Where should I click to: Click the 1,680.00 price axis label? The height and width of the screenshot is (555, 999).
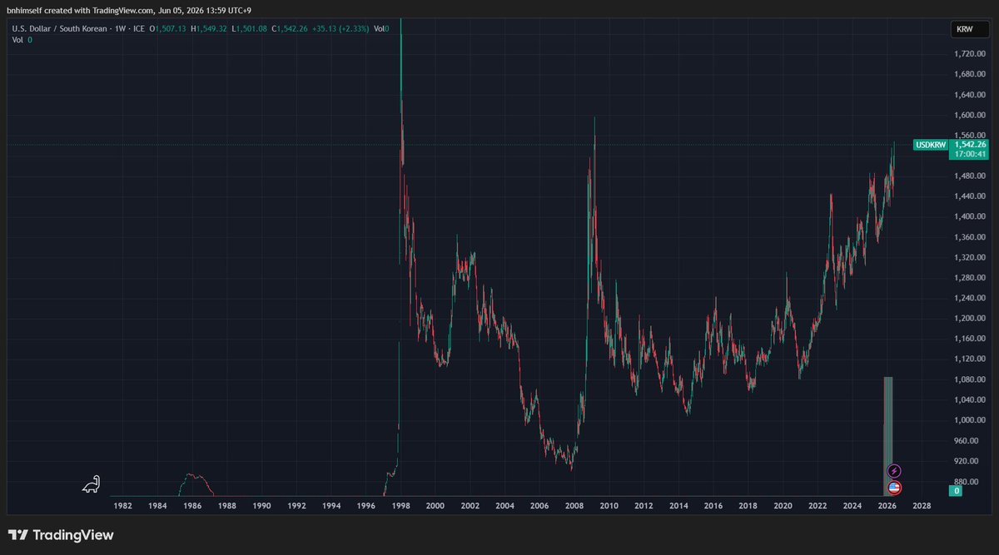969,74
